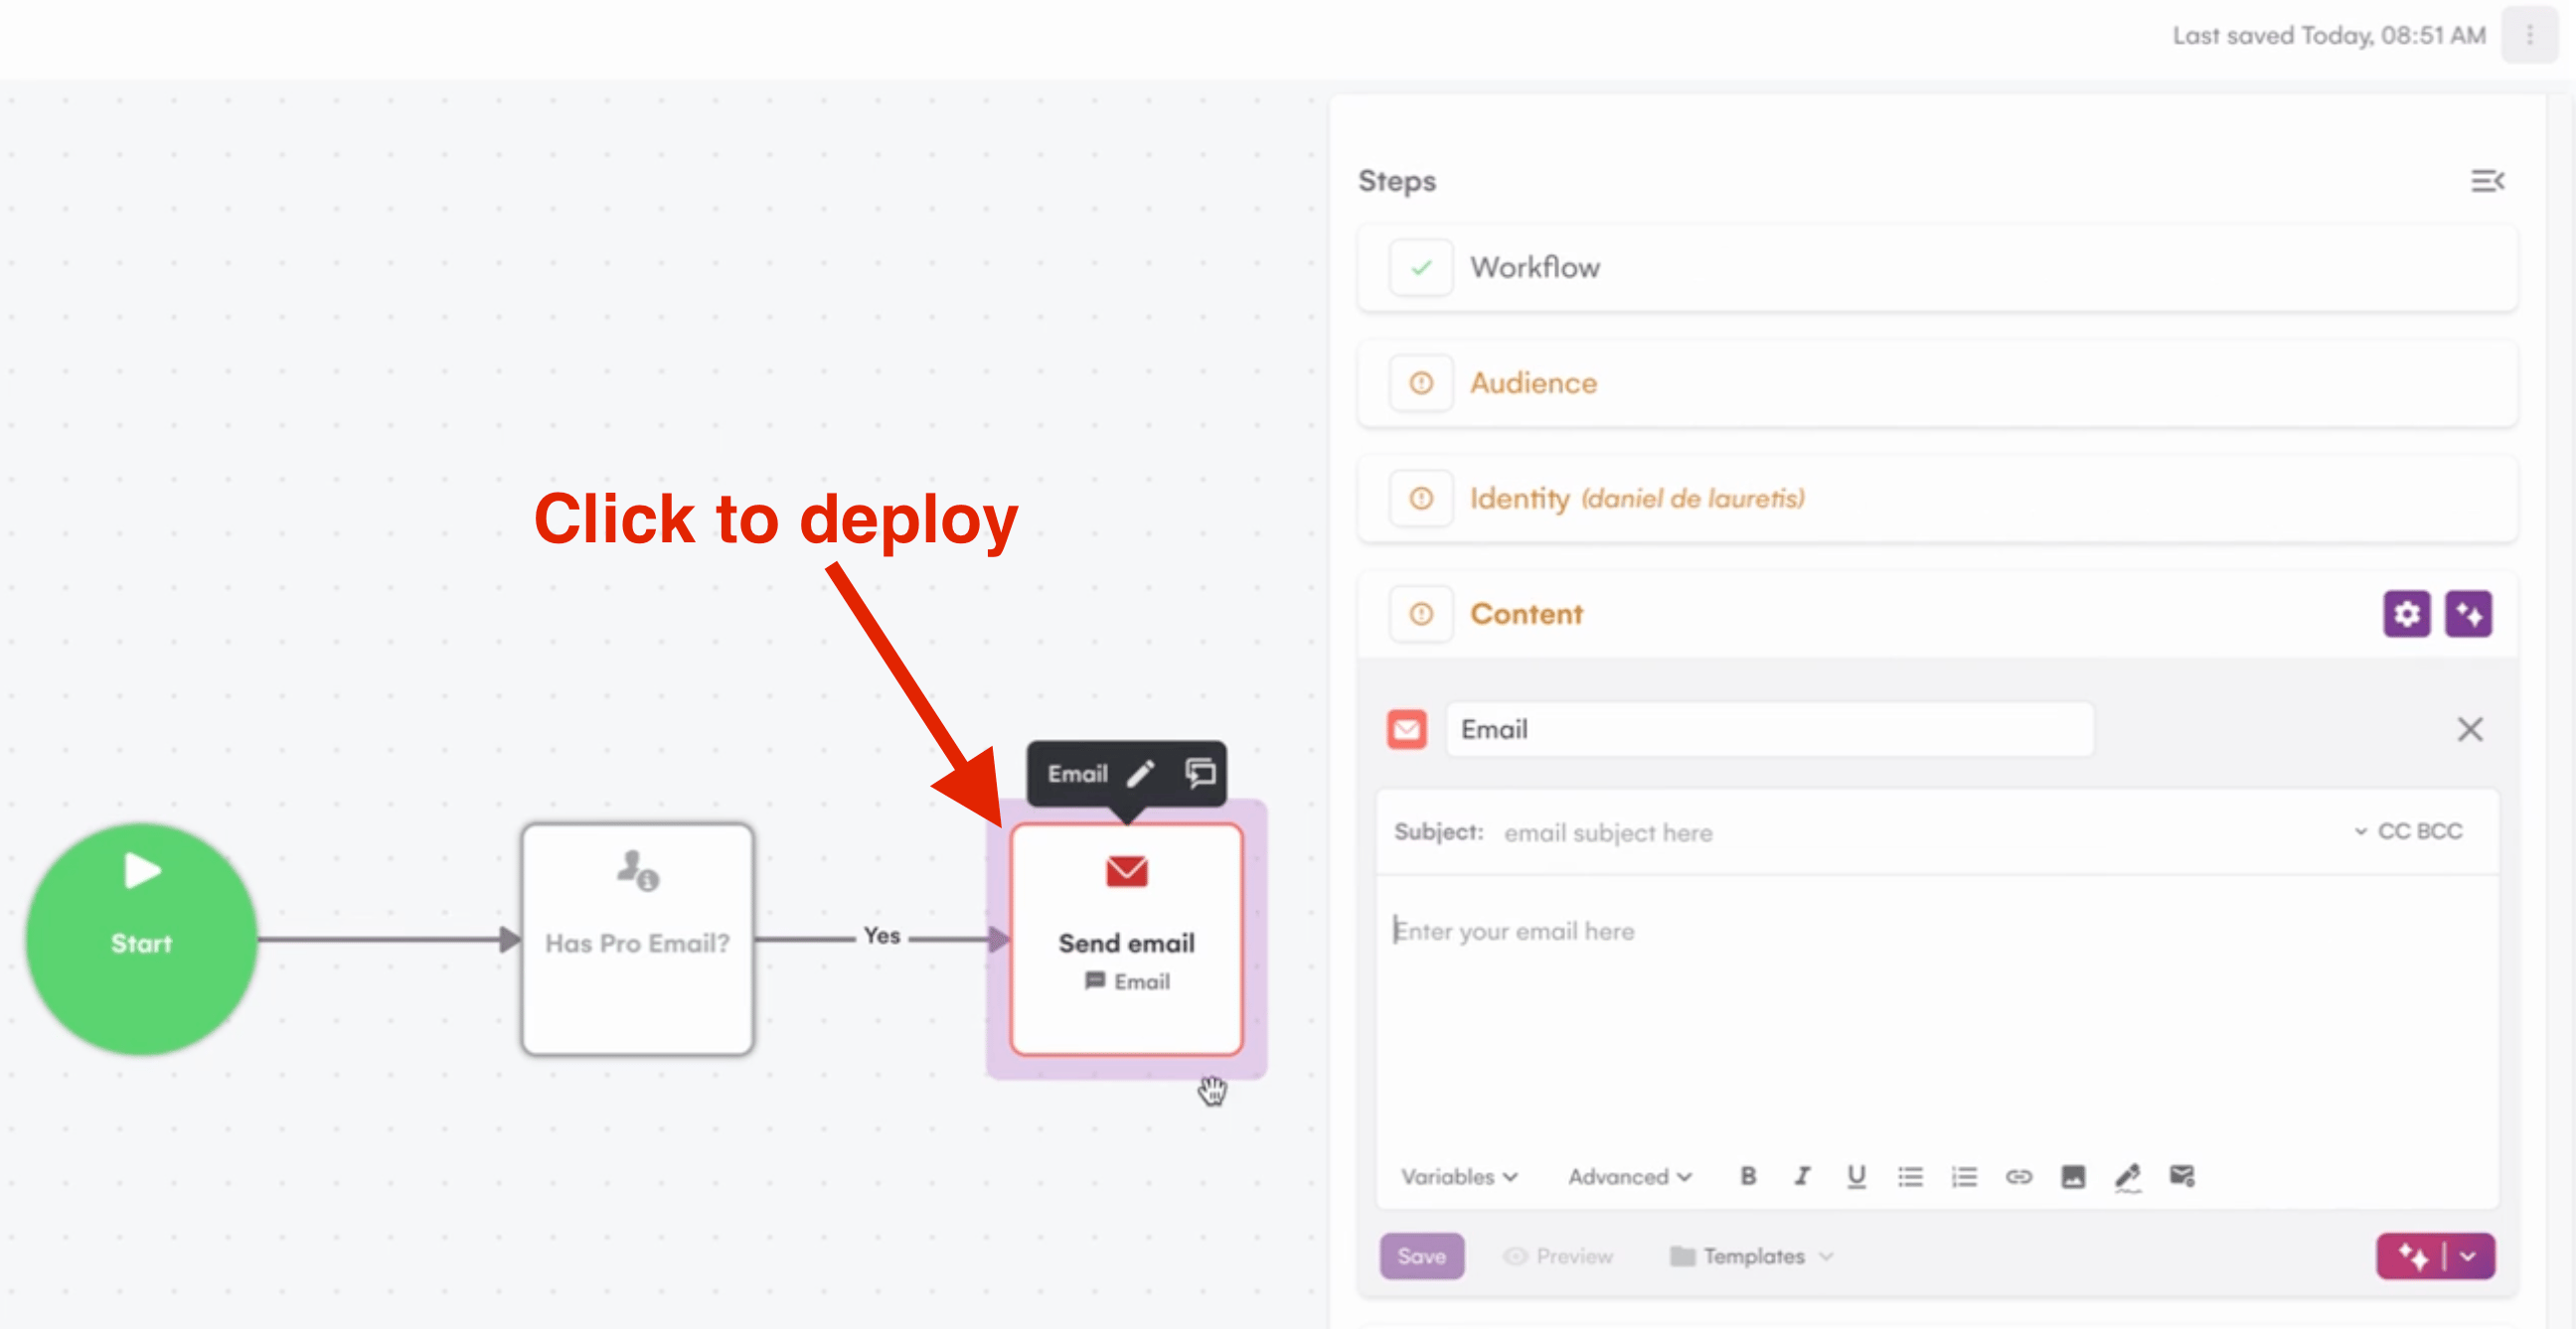Click the Yes branch label
The height and width of the screenshot is (1329, 2576).
(881, 937)
